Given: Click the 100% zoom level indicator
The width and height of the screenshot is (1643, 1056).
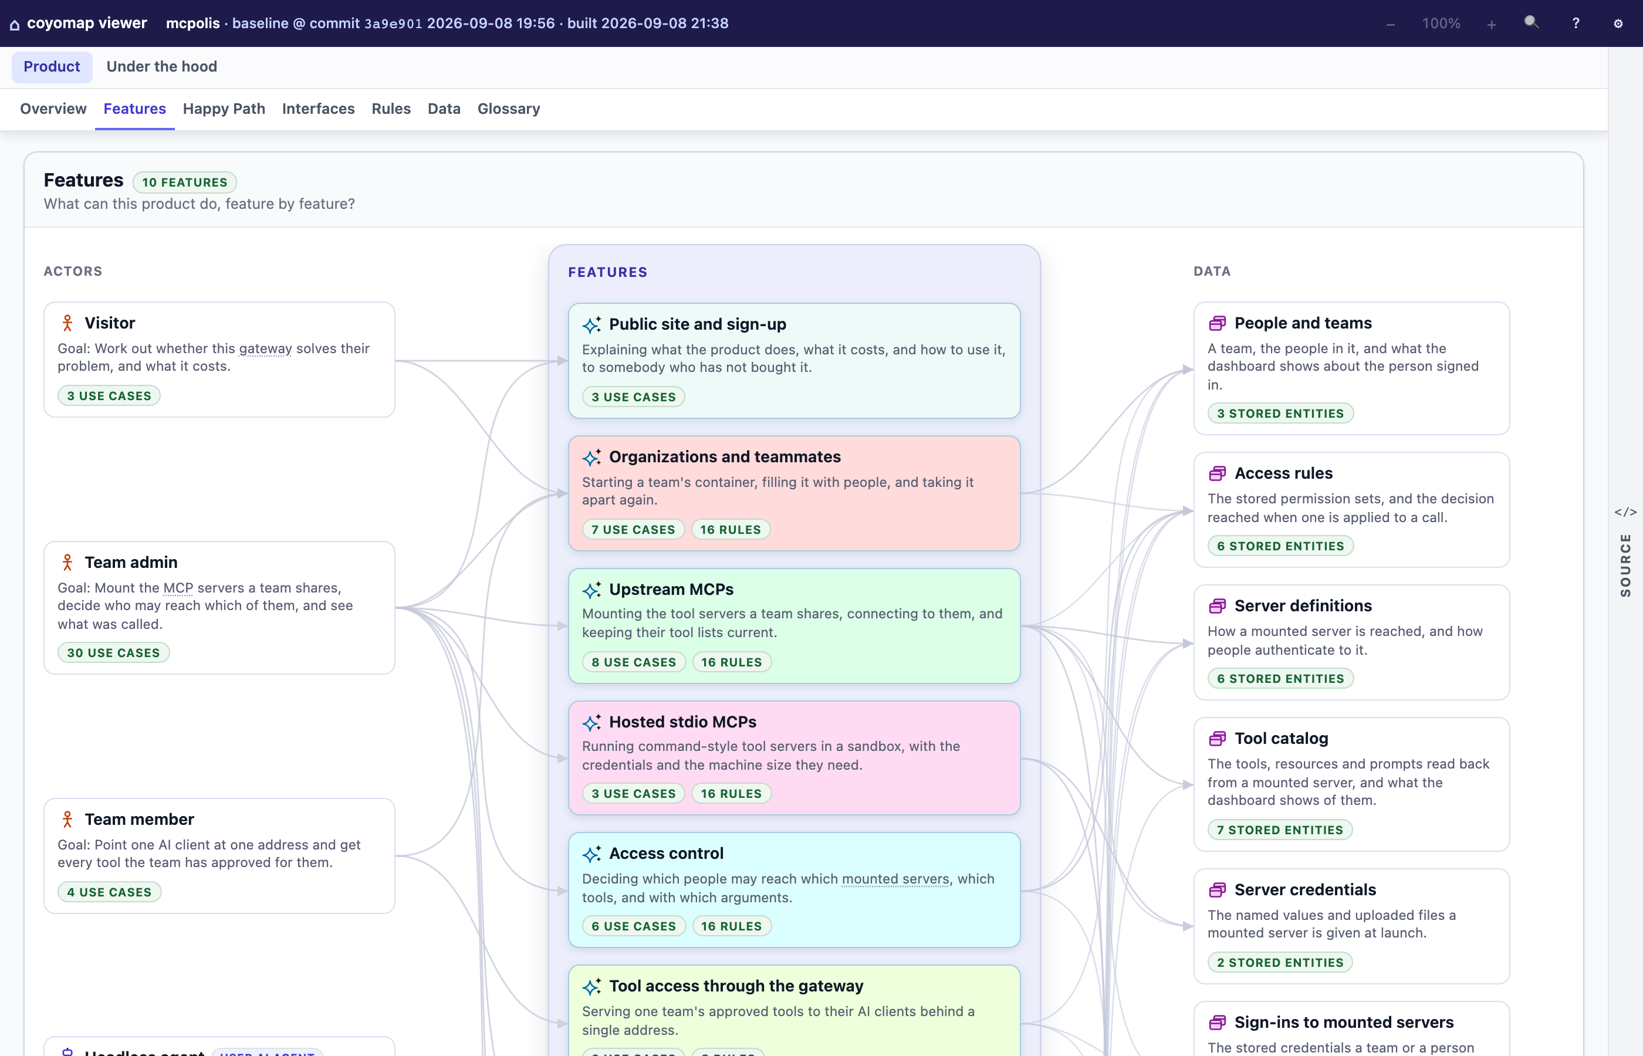Looking at the screenshot, I should 1441,23.
